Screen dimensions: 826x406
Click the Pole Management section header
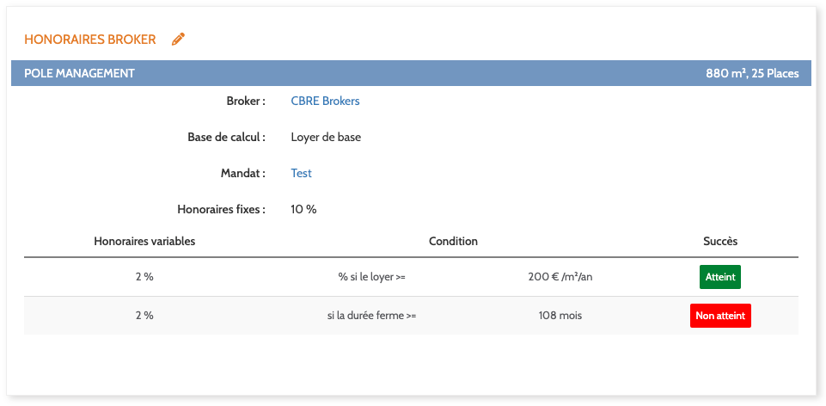coord(79,73)
